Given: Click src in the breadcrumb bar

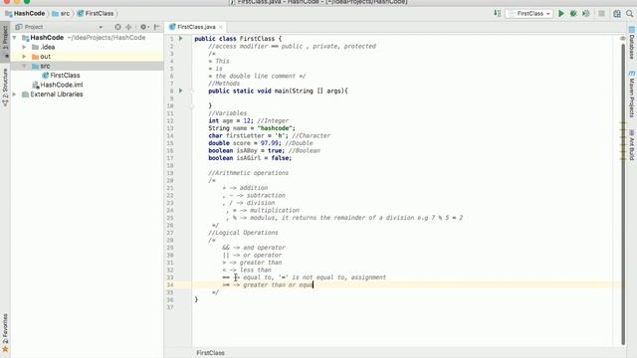Looking at the screenshot, I should pyautogui.click(x=61, y=13).
